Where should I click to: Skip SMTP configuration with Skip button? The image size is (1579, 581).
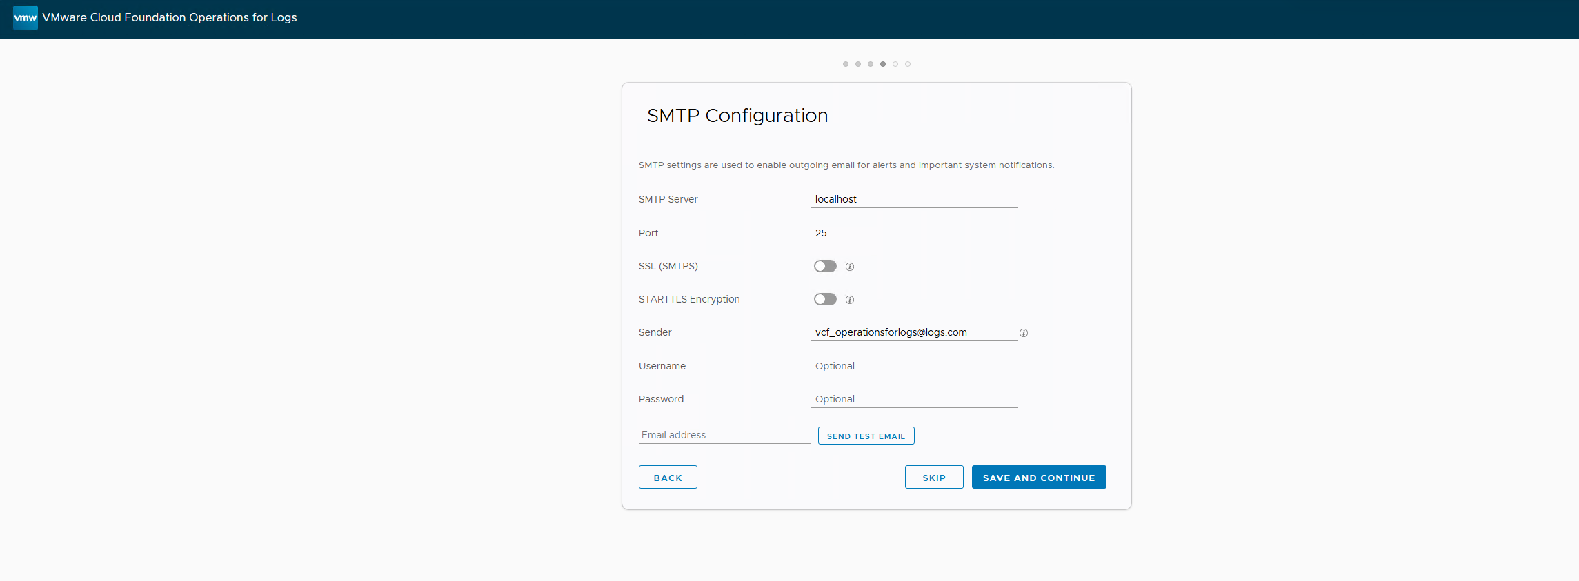click(934, 477)
